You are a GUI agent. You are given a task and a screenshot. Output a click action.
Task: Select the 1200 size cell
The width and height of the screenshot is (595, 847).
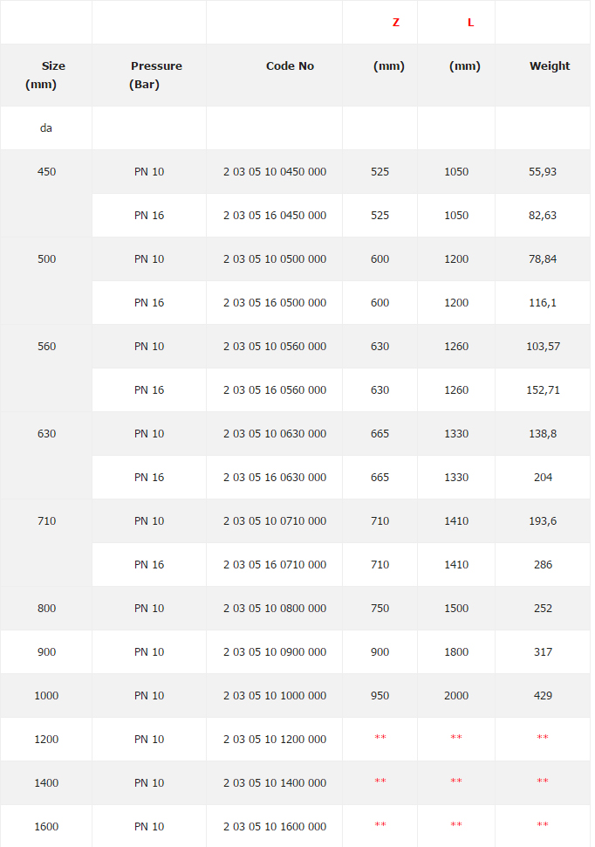[x=47, y=740]
